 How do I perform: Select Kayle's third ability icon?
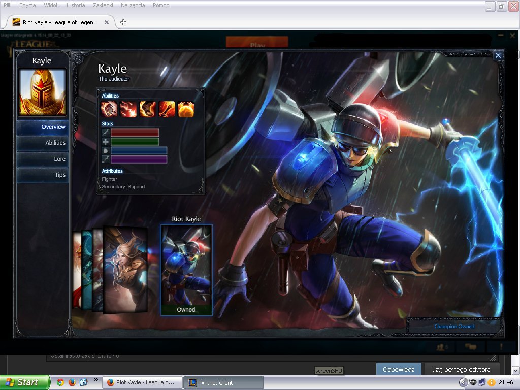pyautogui.click(x=148, y=109)
